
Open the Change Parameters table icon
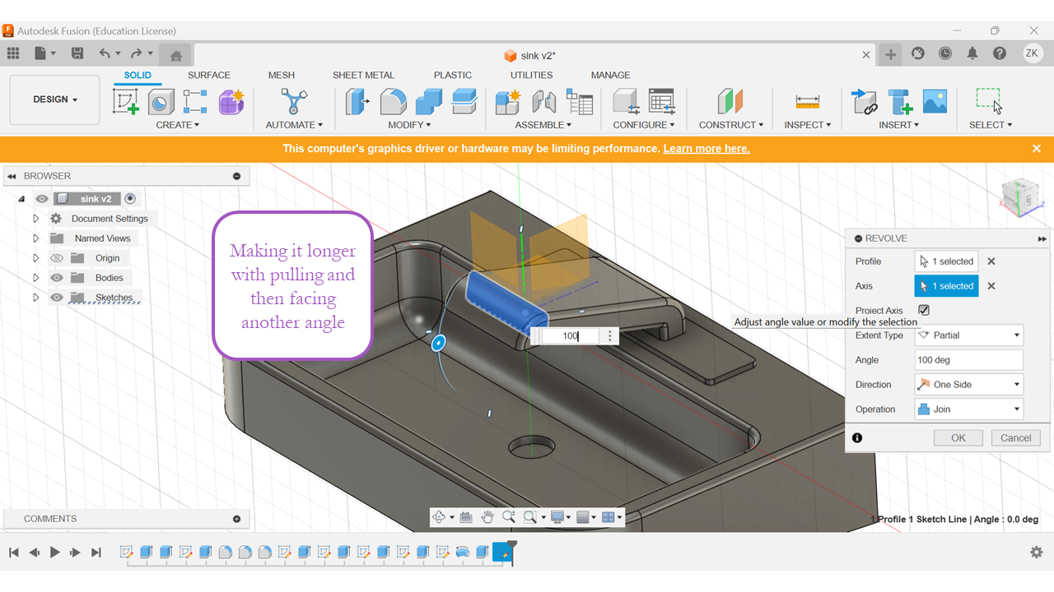(x=661, y=102)
